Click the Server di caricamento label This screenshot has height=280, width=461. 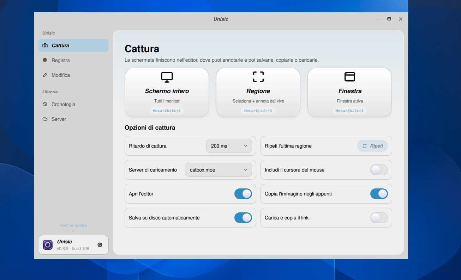153,170
